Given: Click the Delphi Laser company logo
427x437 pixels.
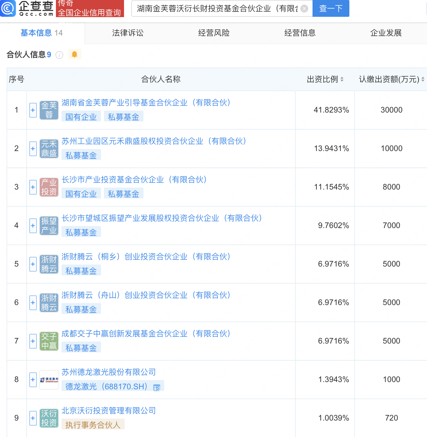Looking at the screenshot, I should pos(49,380).
